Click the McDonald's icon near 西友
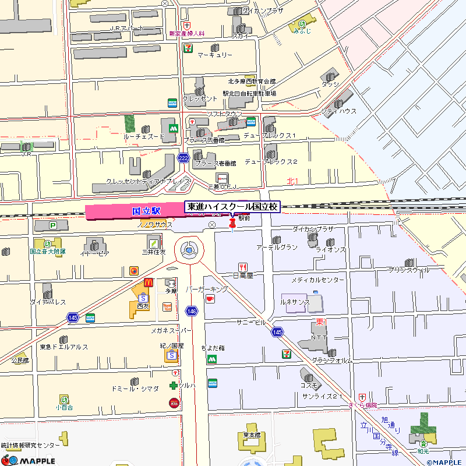Viewport: 466px width, 466px height. pyautogui.click(x=148, y=283)
